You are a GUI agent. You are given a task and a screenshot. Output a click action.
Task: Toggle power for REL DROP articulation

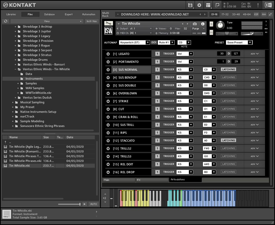108,172
